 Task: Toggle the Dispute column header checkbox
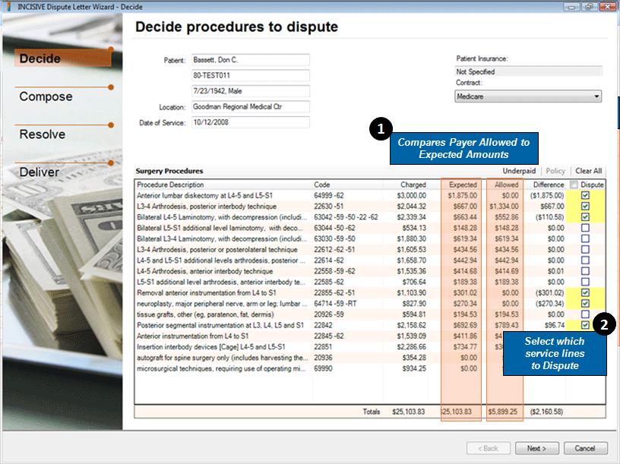click(574, 185)
